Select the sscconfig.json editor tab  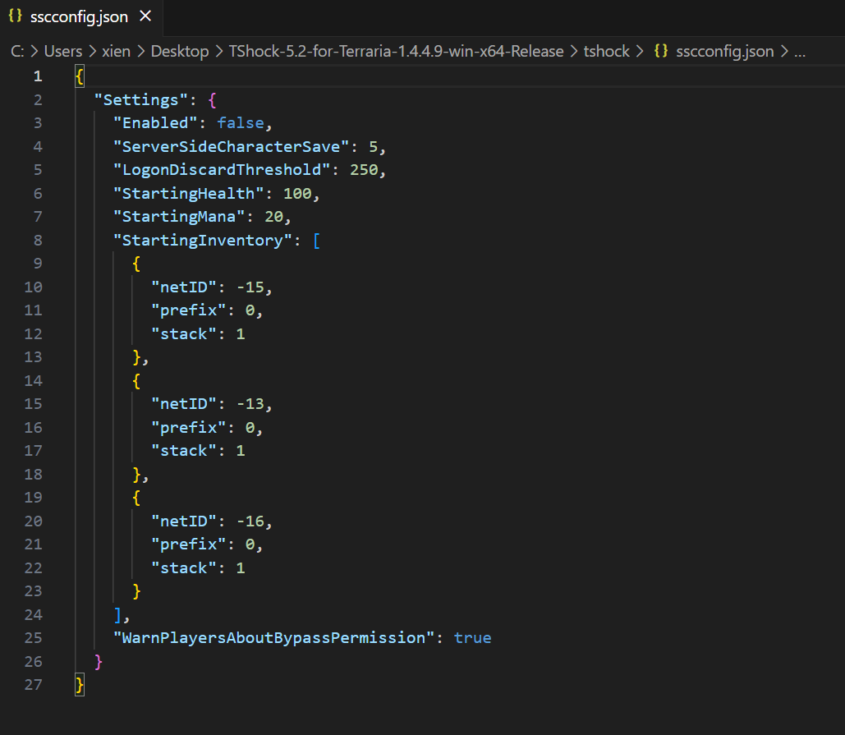click(x=80, y=16)
